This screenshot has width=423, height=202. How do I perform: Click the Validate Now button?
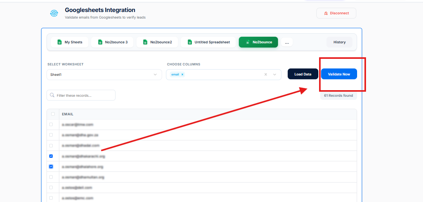(x=339, y=74)
